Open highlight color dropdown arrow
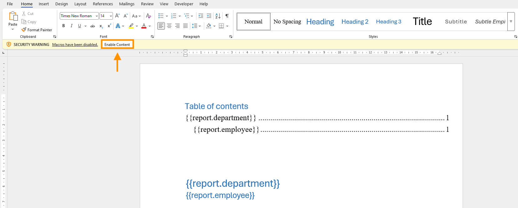Screen dimensions: 518x208 pyautogui.click(x=137, y=26)
